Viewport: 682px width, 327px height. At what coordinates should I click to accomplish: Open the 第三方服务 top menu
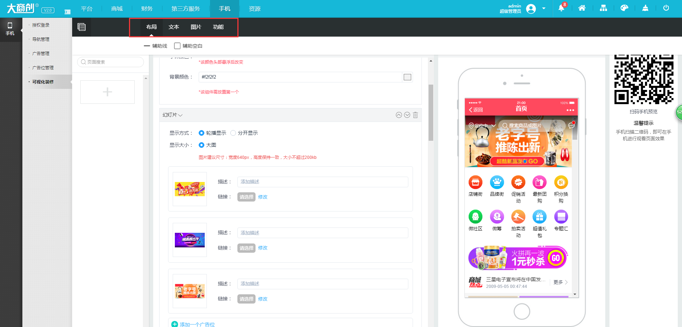click(x=186, y=9)
